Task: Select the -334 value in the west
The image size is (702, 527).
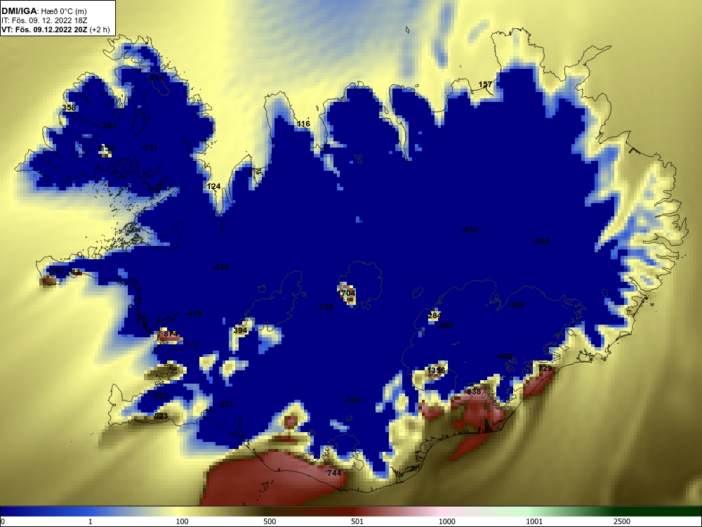Action: (x=220, y=267)
